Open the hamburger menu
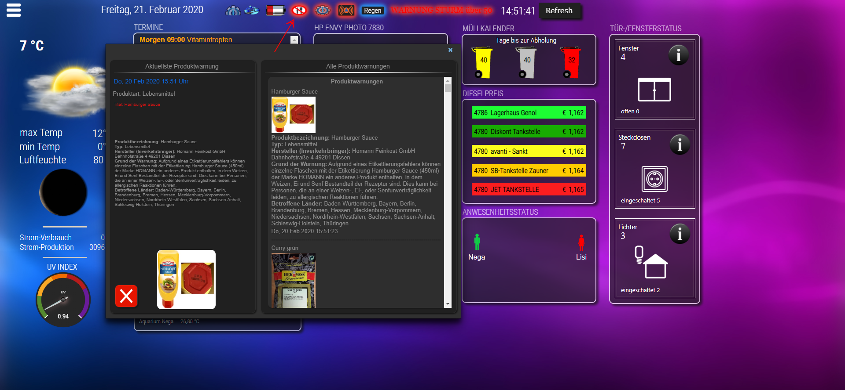Viewport: 845px width, 390px height. click(14, 10)
